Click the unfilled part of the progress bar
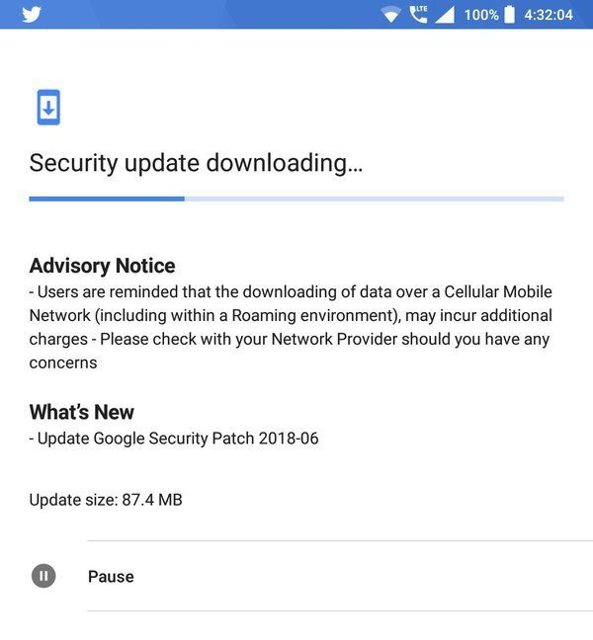Screen dimensions: 593x640 coord(375,199)
